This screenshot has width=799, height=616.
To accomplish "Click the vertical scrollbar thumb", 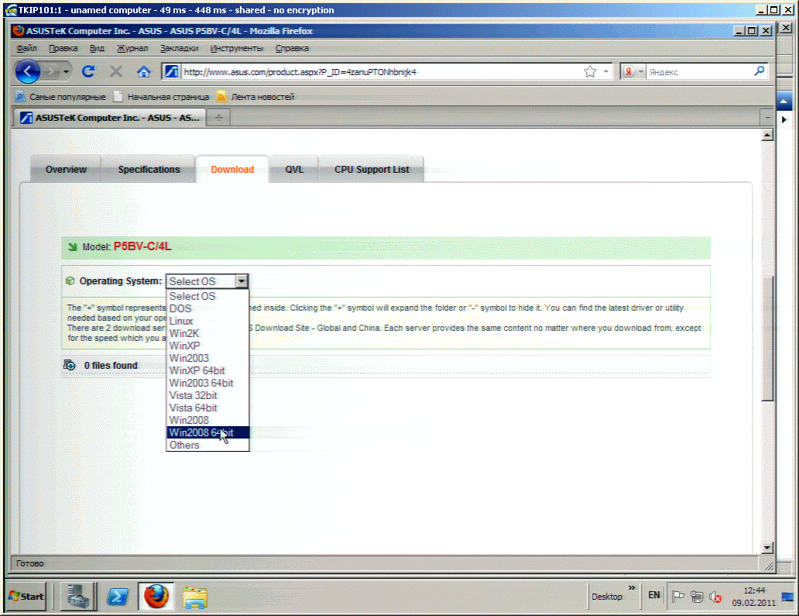I will click(767, 338).
